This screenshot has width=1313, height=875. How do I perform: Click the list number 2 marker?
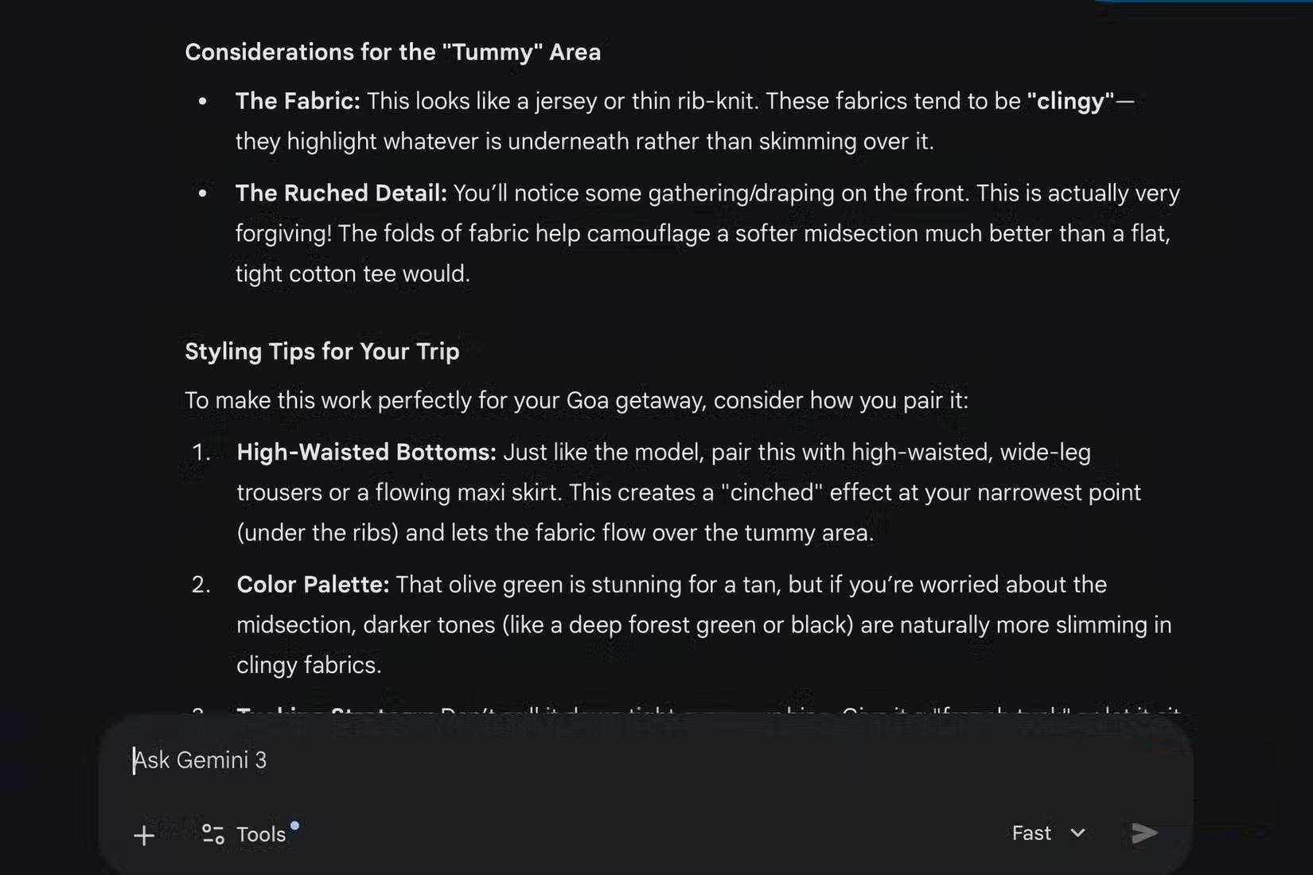201,585
